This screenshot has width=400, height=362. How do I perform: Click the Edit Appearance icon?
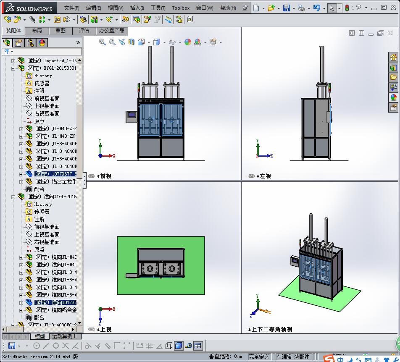[189, 42]
